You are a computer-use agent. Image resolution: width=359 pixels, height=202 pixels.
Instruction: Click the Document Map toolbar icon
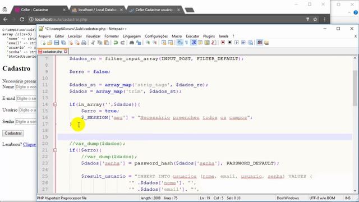207,43
